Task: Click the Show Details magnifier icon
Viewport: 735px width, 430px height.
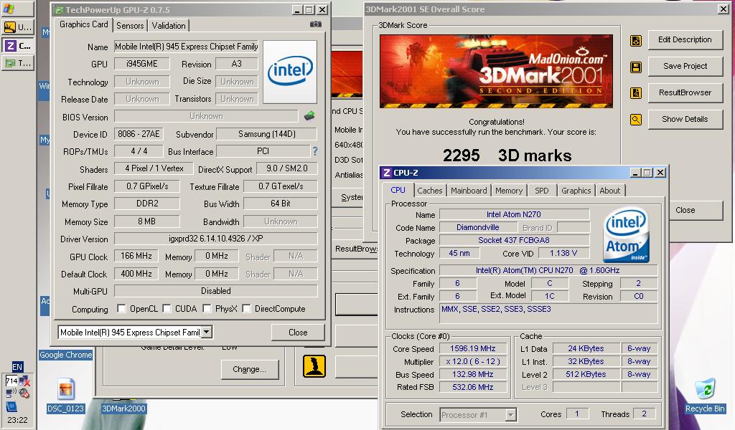Action: 636,120
